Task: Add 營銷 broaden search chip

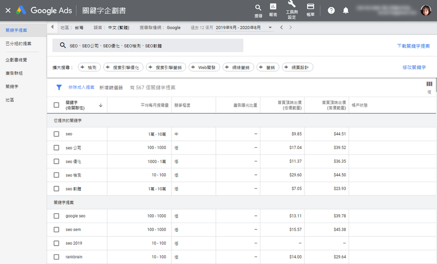Action: coord(268,67)
